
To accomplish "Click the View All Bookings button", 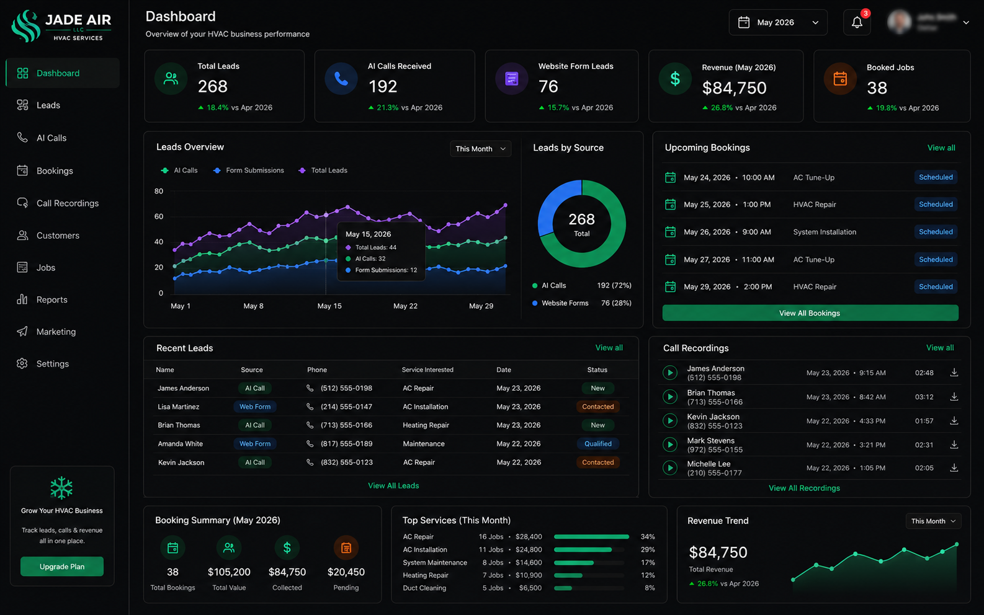I will [x=810, y=313].
